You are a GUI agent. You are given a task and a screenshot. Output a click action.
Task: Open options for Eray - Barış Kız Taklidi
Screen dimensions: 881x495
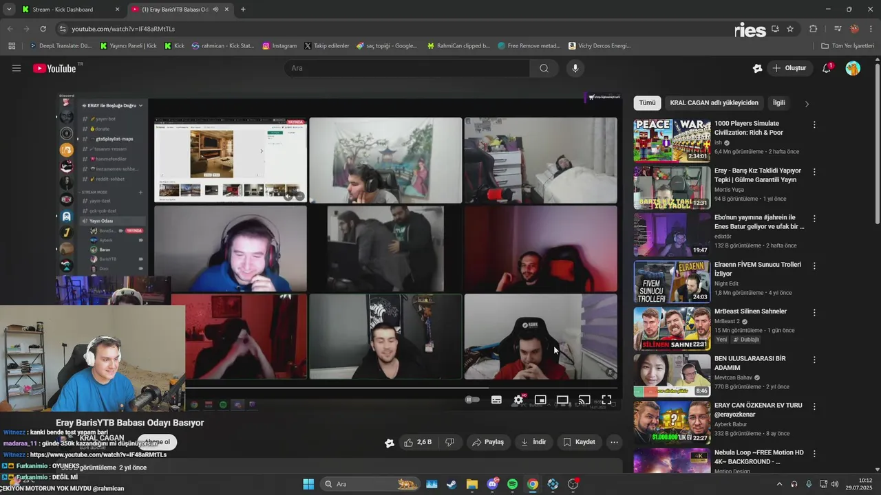814,172
